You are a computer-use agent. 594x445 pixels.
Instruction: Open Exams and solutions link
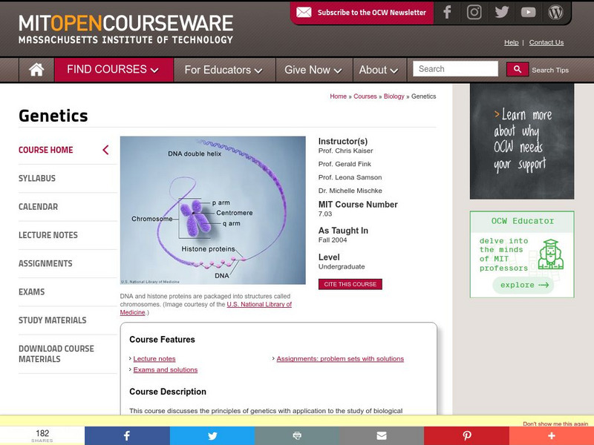(x=166, y=369)
